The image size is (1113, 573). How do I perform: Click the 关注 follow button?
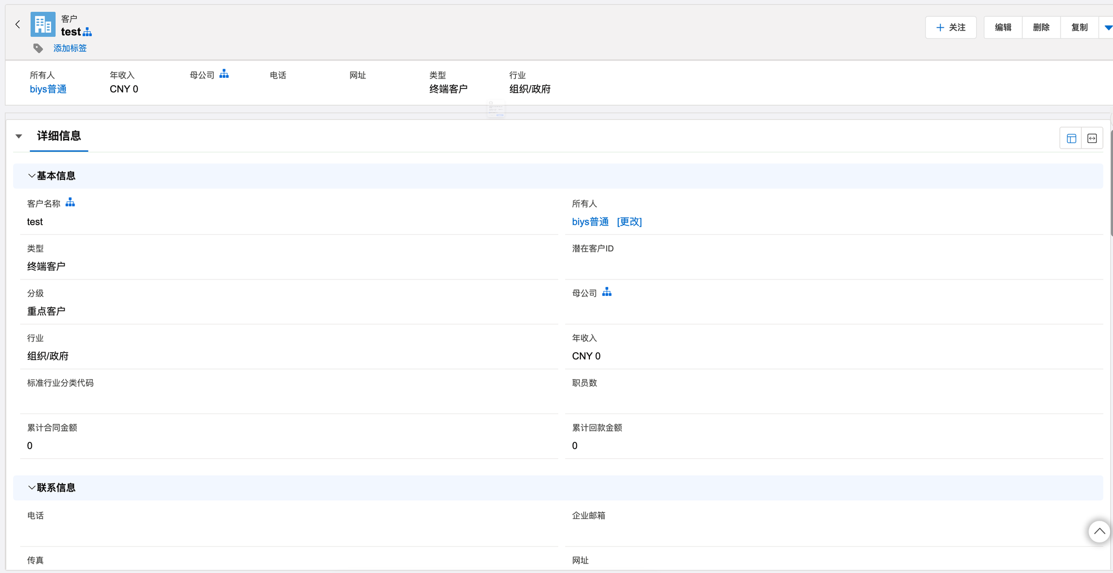(951, 27)
